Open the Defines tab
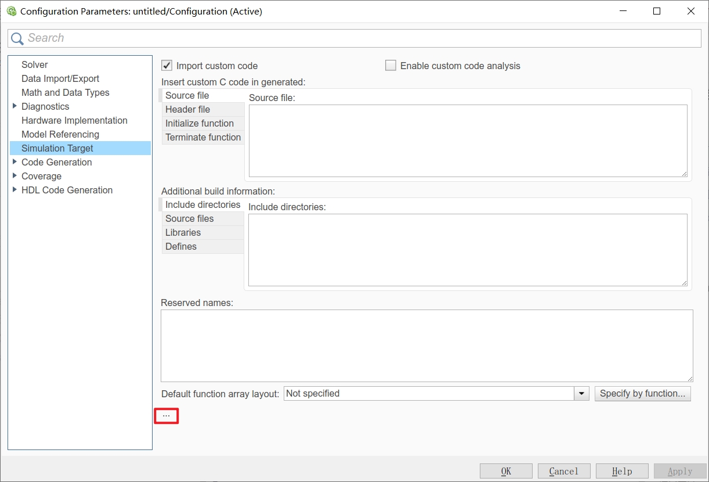This screenshot has width=709, height=482. pos(180,246)
